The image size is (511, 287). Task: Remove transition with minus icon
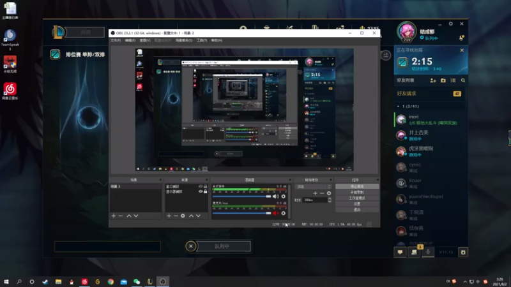(x=322, y=193)
